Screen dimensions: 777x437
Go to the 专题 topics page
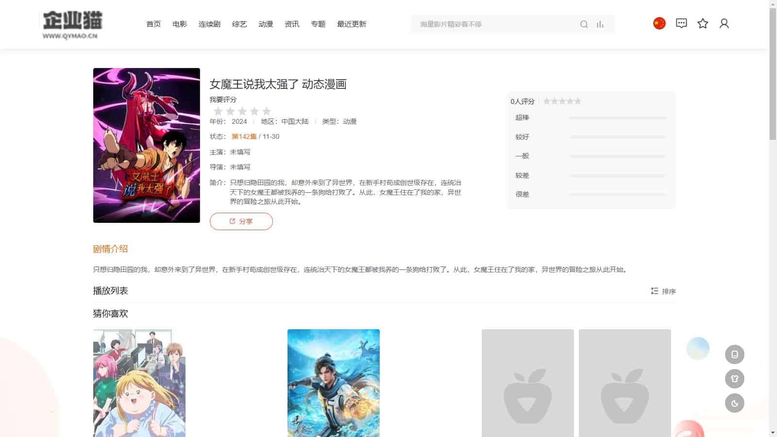[x=318, y=24]
